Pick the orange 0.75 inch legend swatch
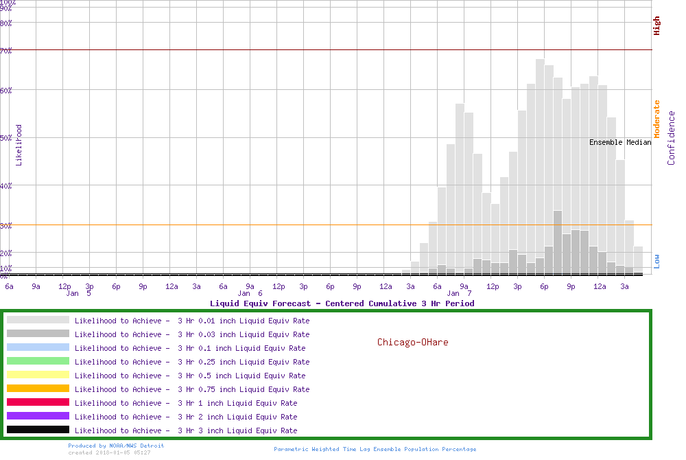The height and width of the screenshot is (460, 686). [38, 389]
